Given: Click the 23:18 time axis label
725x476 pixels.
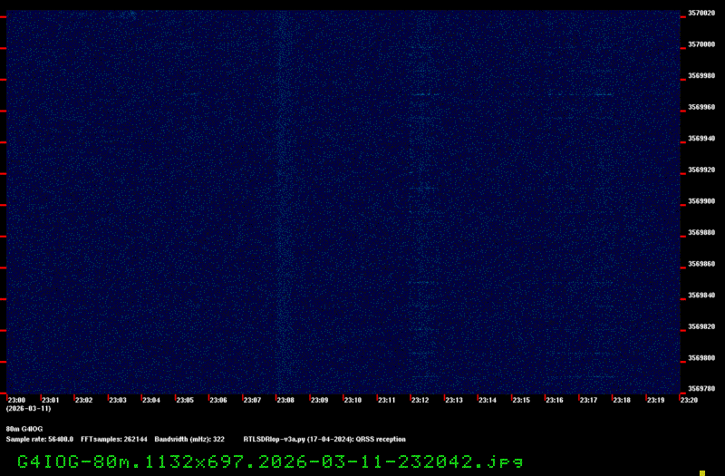Looking at the screenshot, I should [622, 400].
